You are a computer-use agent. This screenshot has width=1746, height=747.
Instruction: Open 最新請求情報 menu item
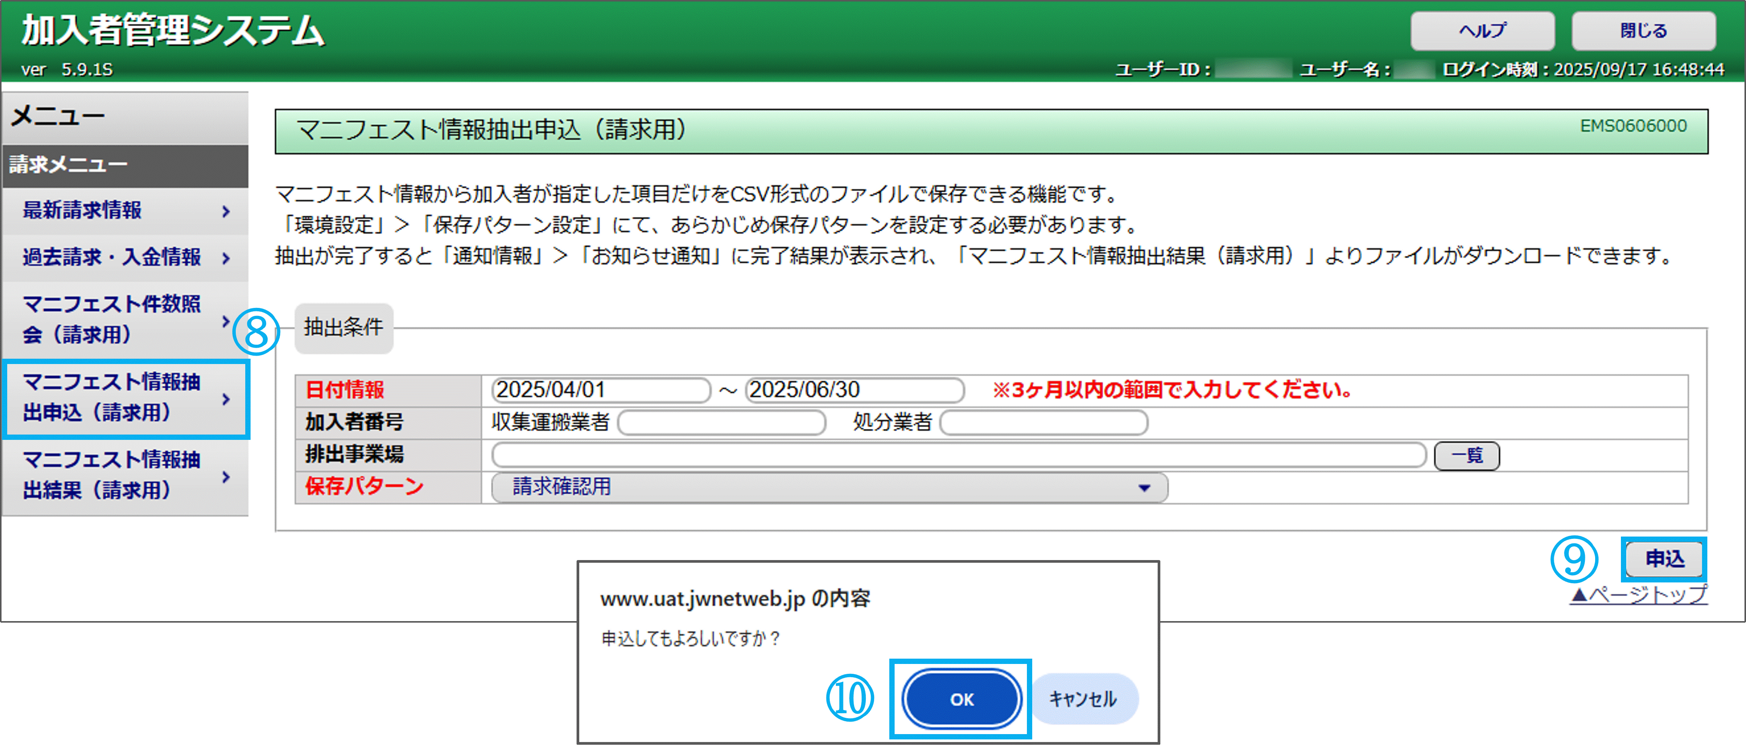[x=83, y=211]
